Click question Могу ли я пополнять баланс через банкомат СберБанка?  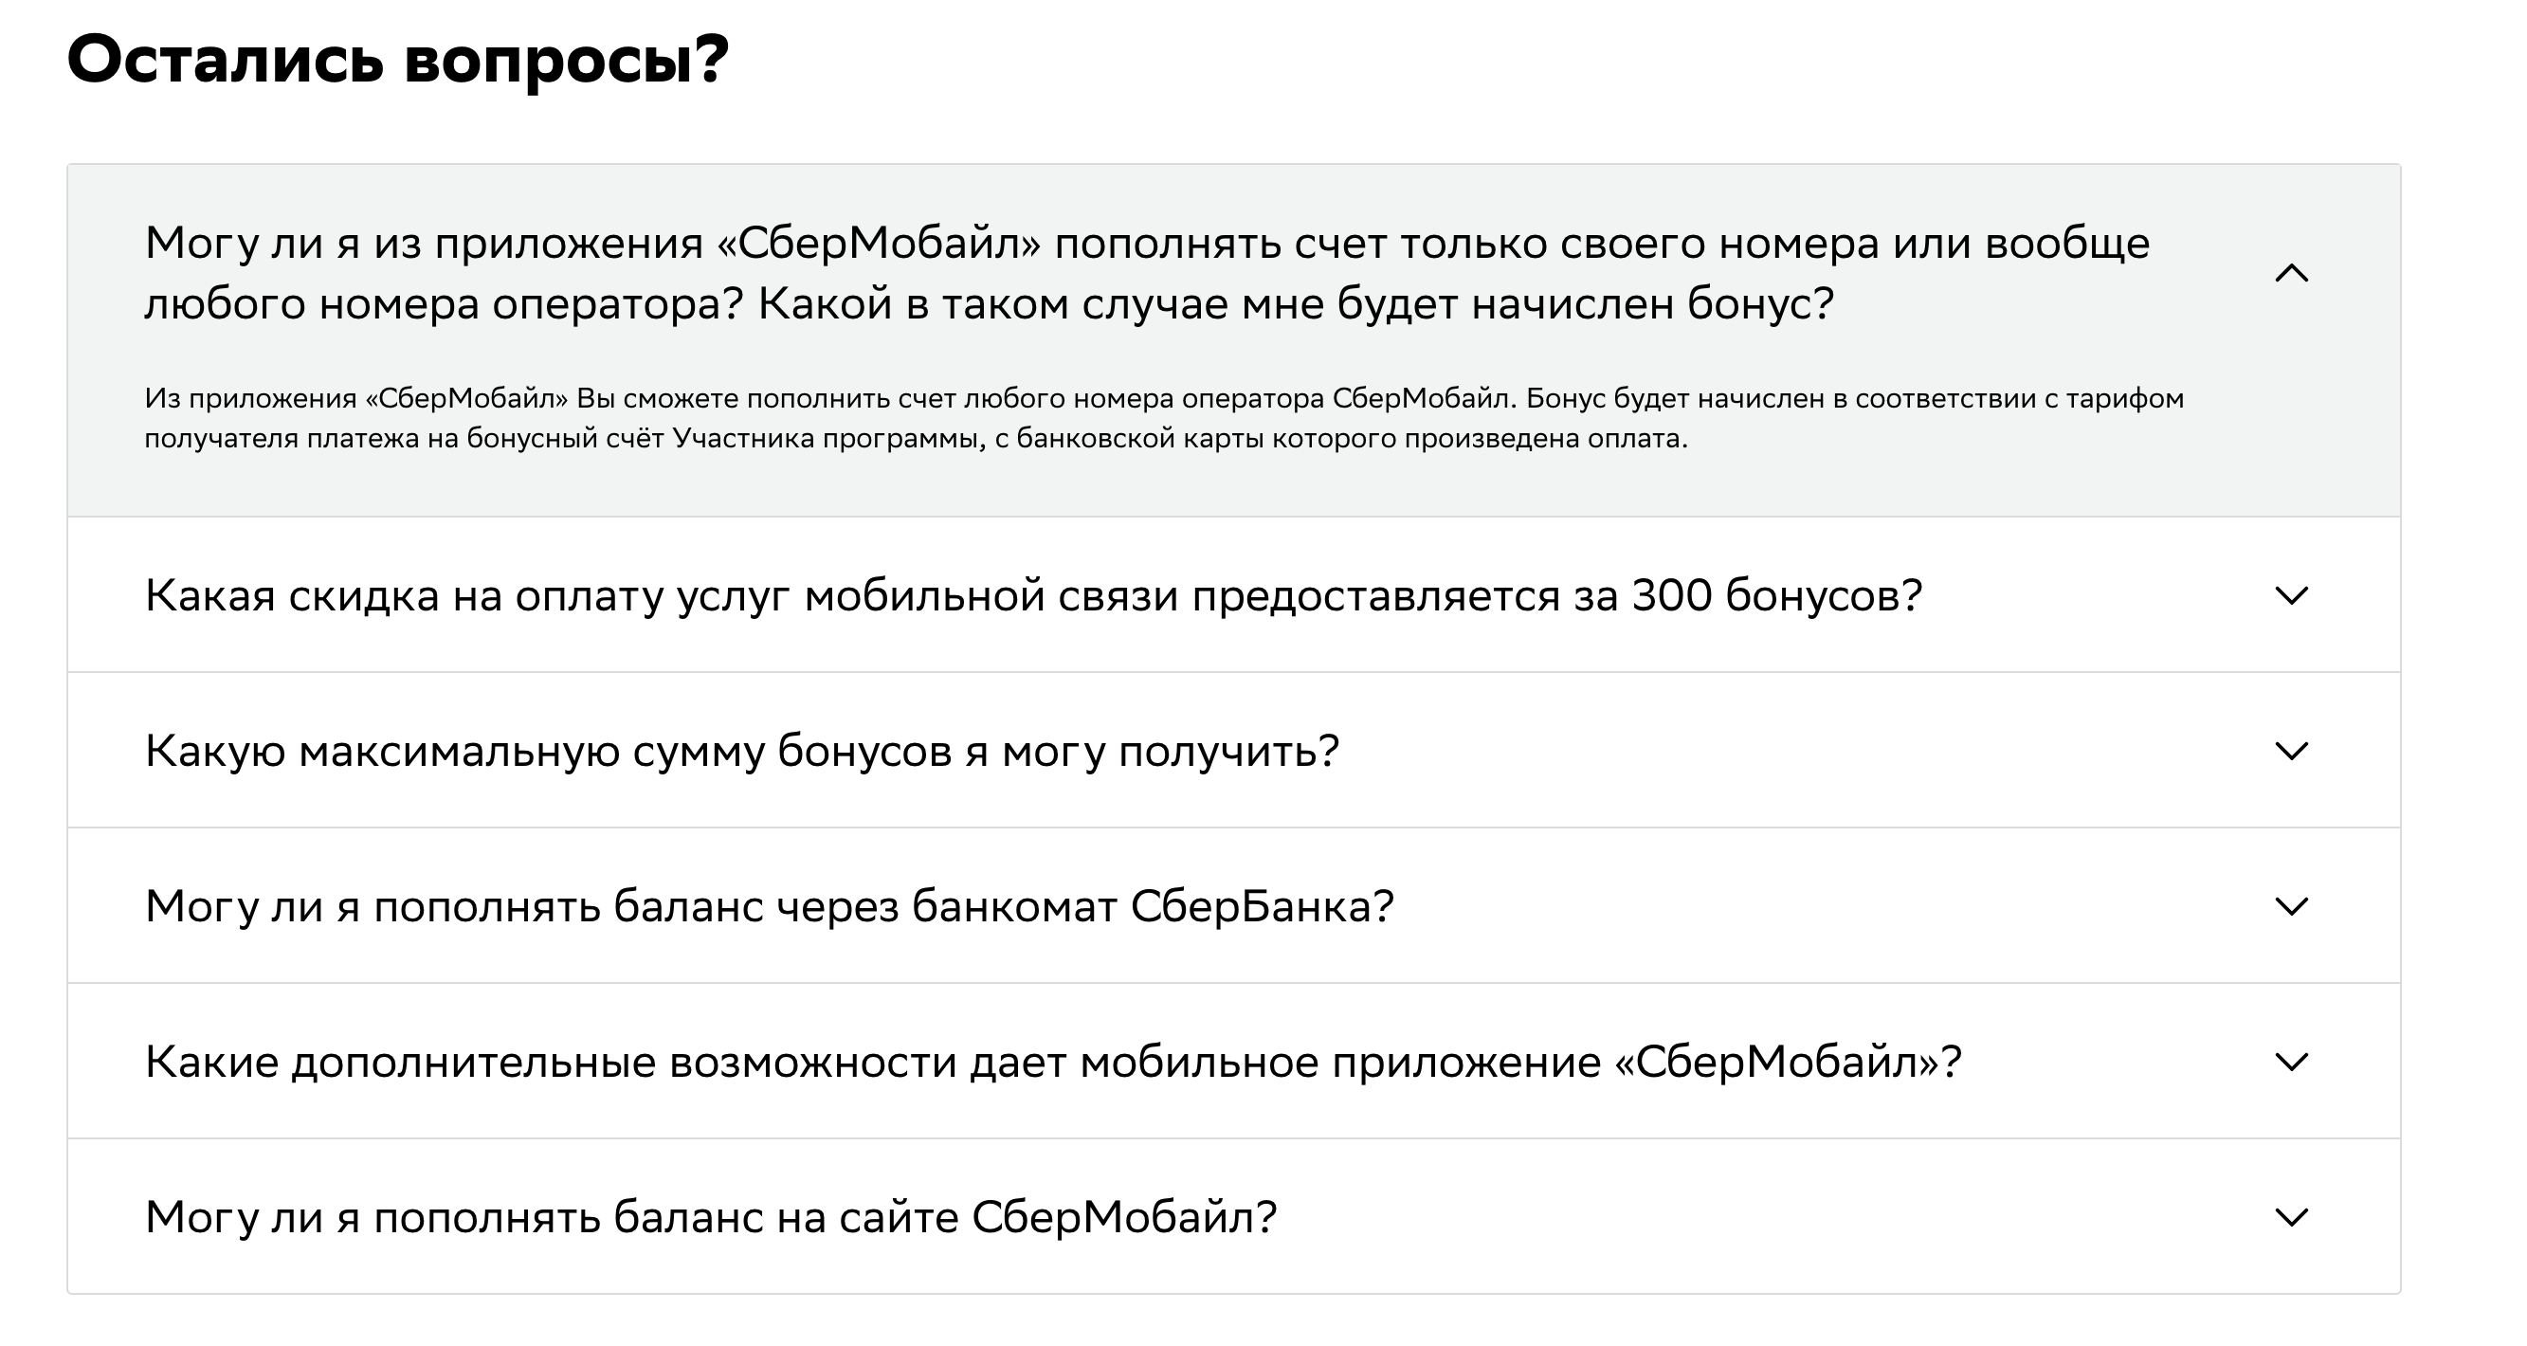(769, 905)
